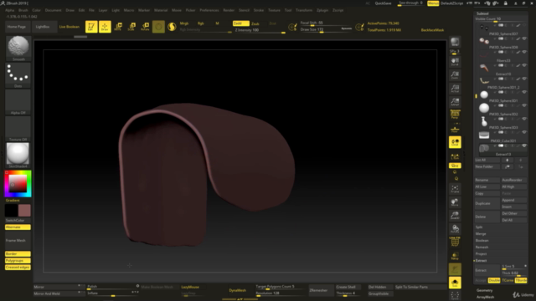Toggle the Solo mode icon

point(455,283)
